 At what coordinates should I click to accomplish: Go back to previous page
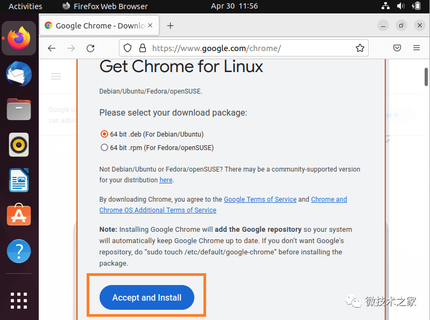click(52, 48)
